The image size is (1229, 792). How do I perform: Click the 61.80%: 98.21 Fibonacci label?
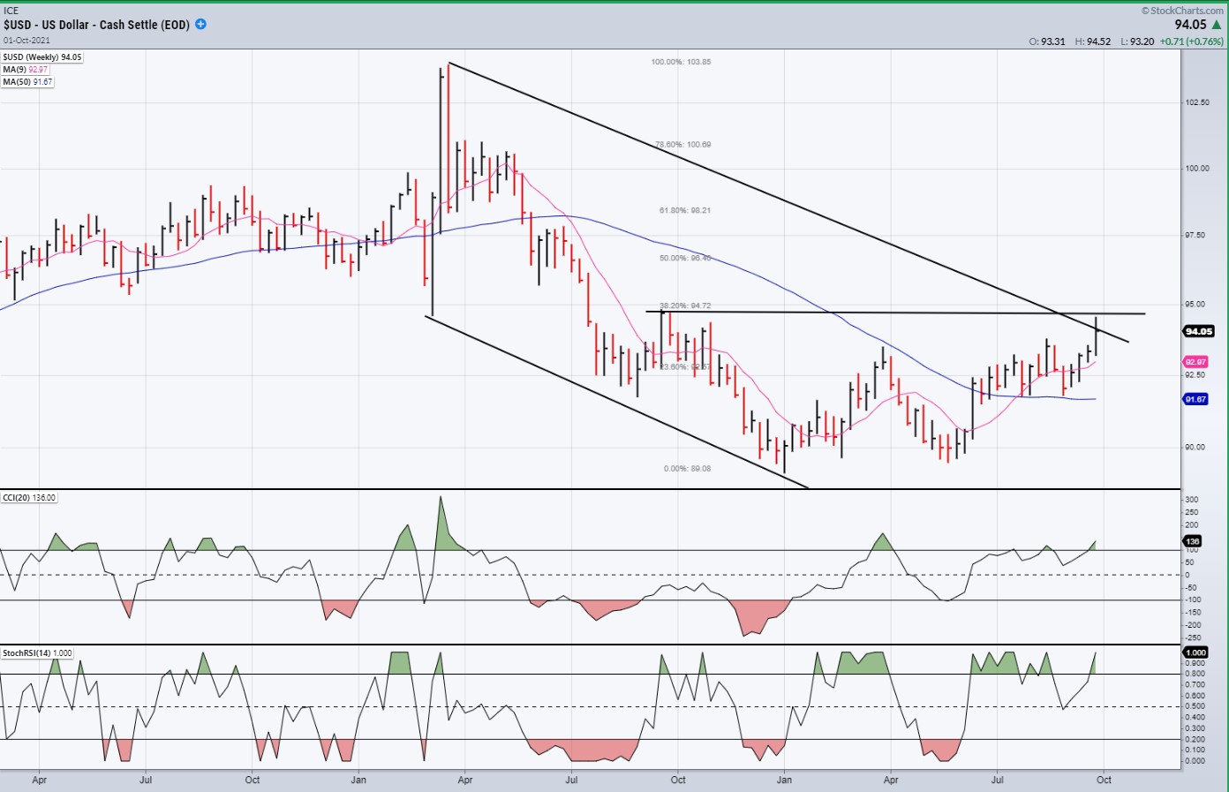pyautogui.click(x=684, y=210)
